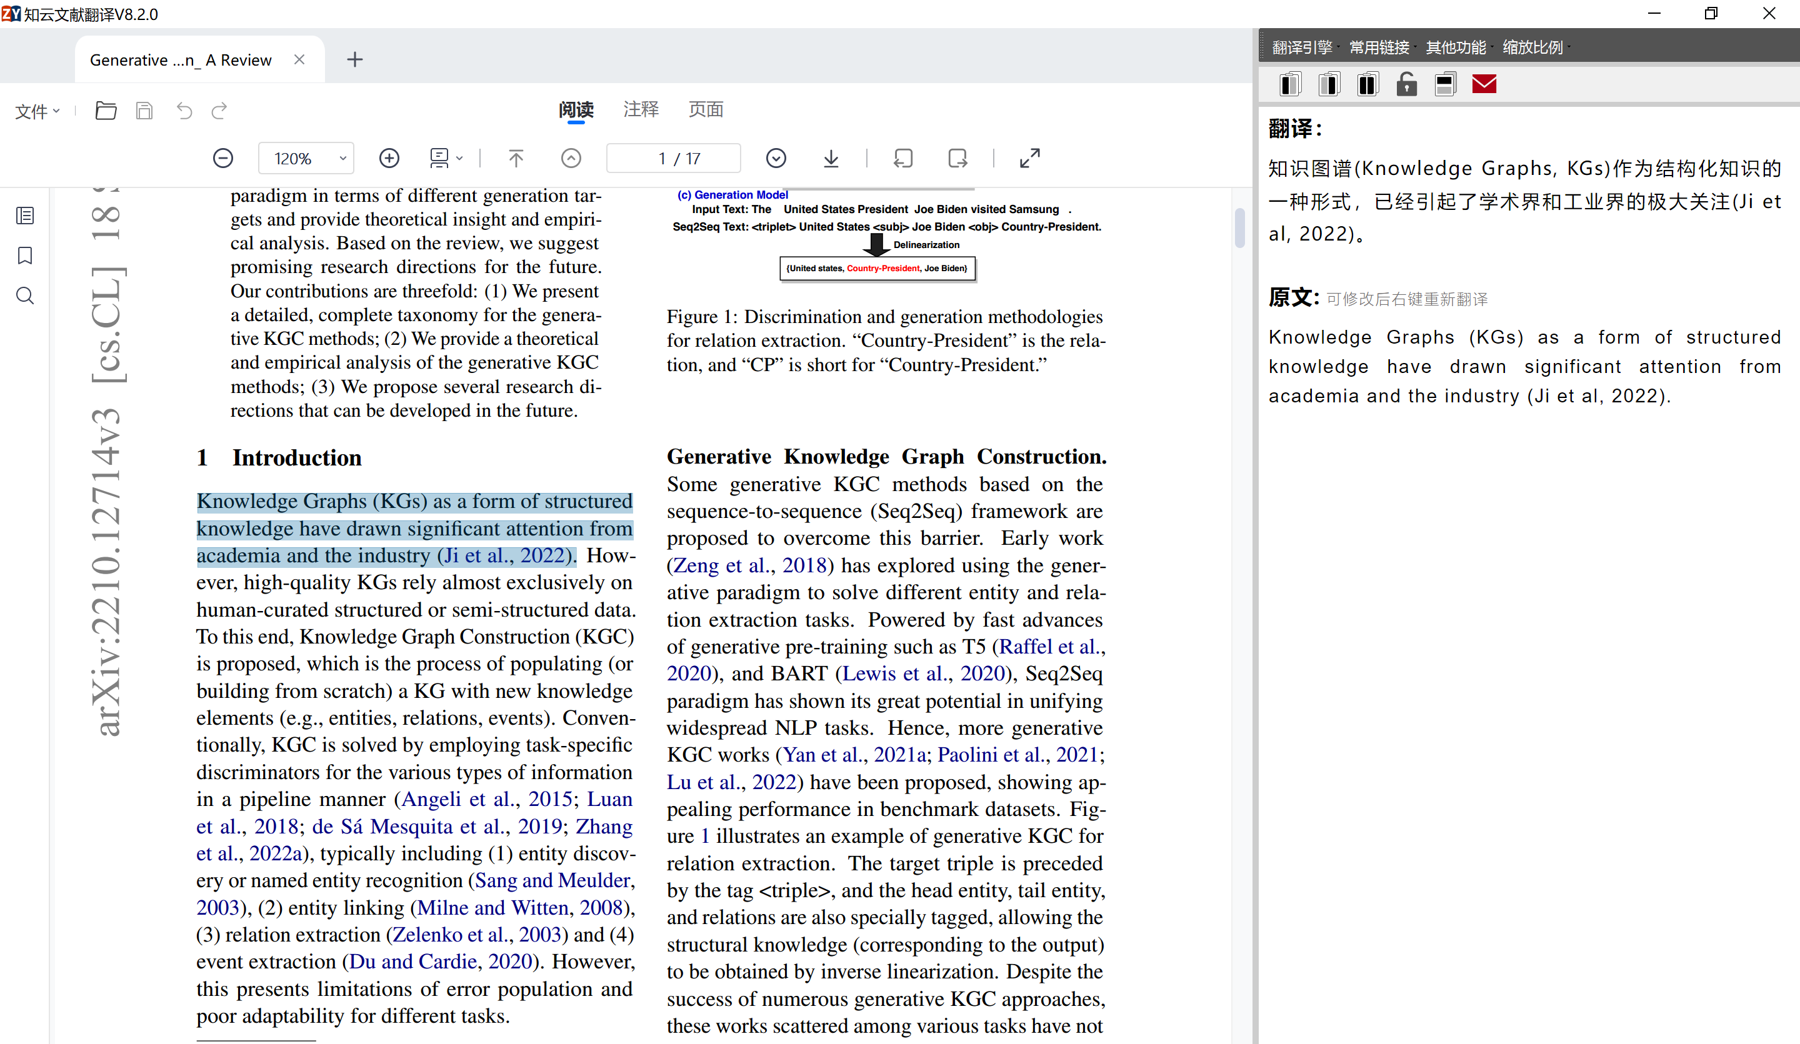Image resolution: width=1800 pixels, height=1044 pixels.
Task: Click the red mail envelope icon
Action: pos(1484,84)
